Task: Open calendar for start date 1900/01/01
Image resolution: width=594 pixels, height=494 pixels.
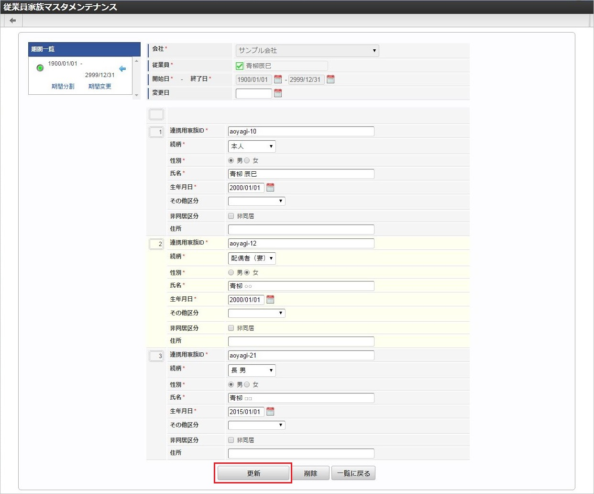Action: [278, 79]
